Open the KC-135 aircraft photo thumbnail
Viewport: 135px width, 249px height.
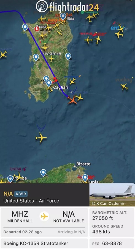click(x=112, y=195)
